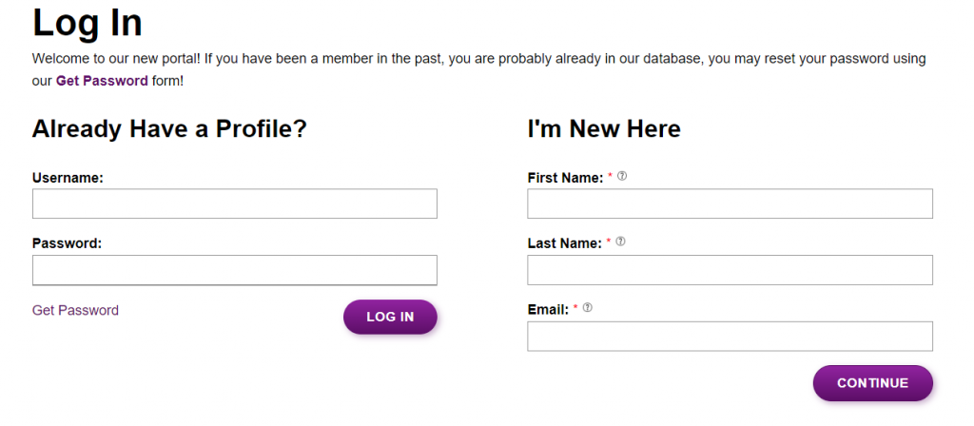This screenshot has width=974, height=426.
Task: Click the Password label above its field
Action: click(67, 243)
